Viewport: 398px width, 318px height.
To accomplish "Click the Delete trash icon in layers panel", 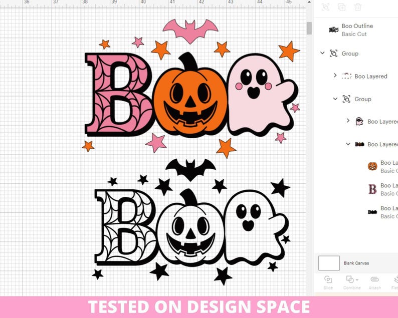I will pos(357,7).
